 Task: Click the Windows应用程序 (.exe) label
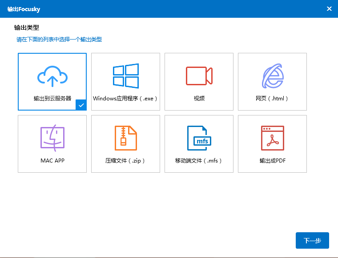(x=125, y=99)
